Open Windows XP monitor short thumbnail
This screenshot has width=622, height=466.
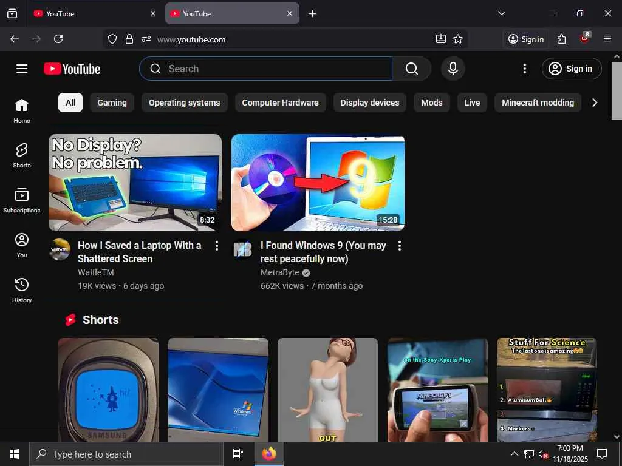tap(218, 390)
